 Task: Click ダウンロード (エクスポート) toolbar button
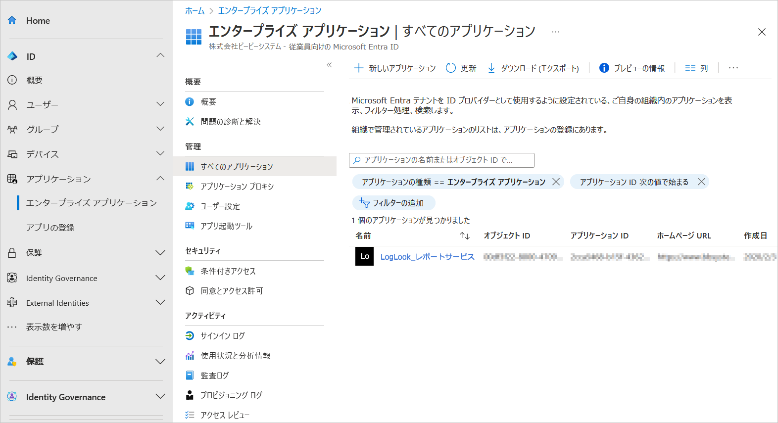tap(533, 68)
